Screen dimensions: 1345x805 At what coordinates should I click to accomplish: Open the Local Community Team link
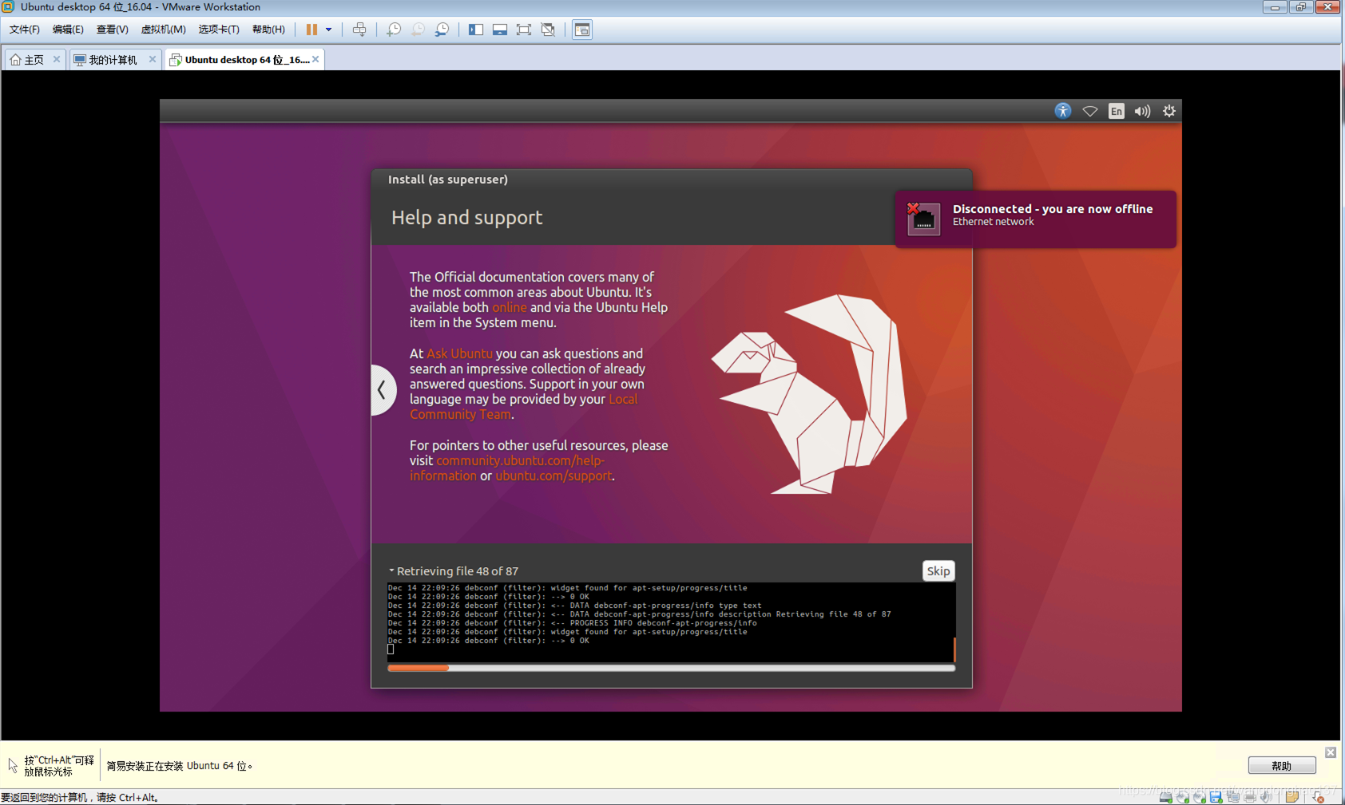(523, 407)
